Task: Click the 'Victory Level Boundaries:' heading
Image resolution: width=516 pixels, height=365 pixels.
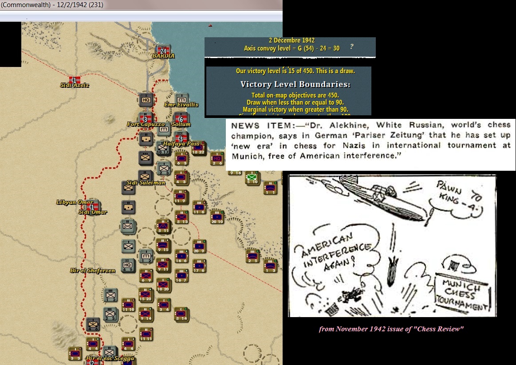Action: (x=295, y=85)
